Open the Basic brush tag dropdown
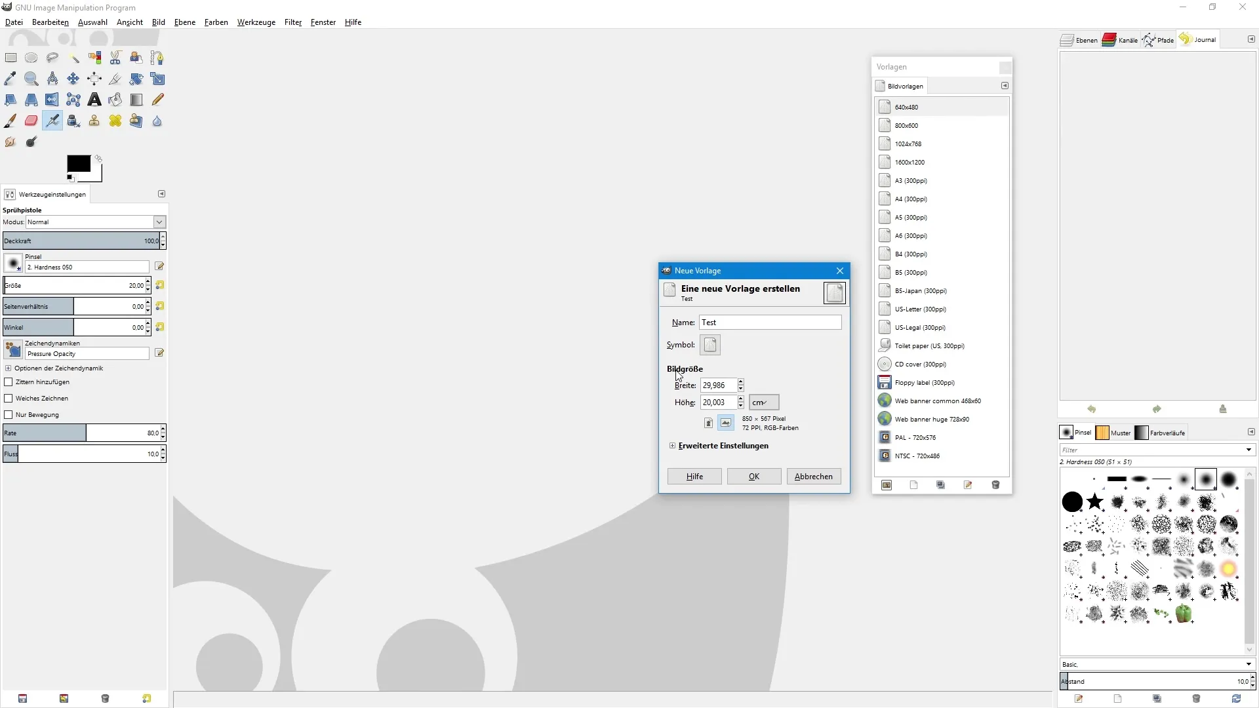The image size is (1259, 708). [1249, 664]
